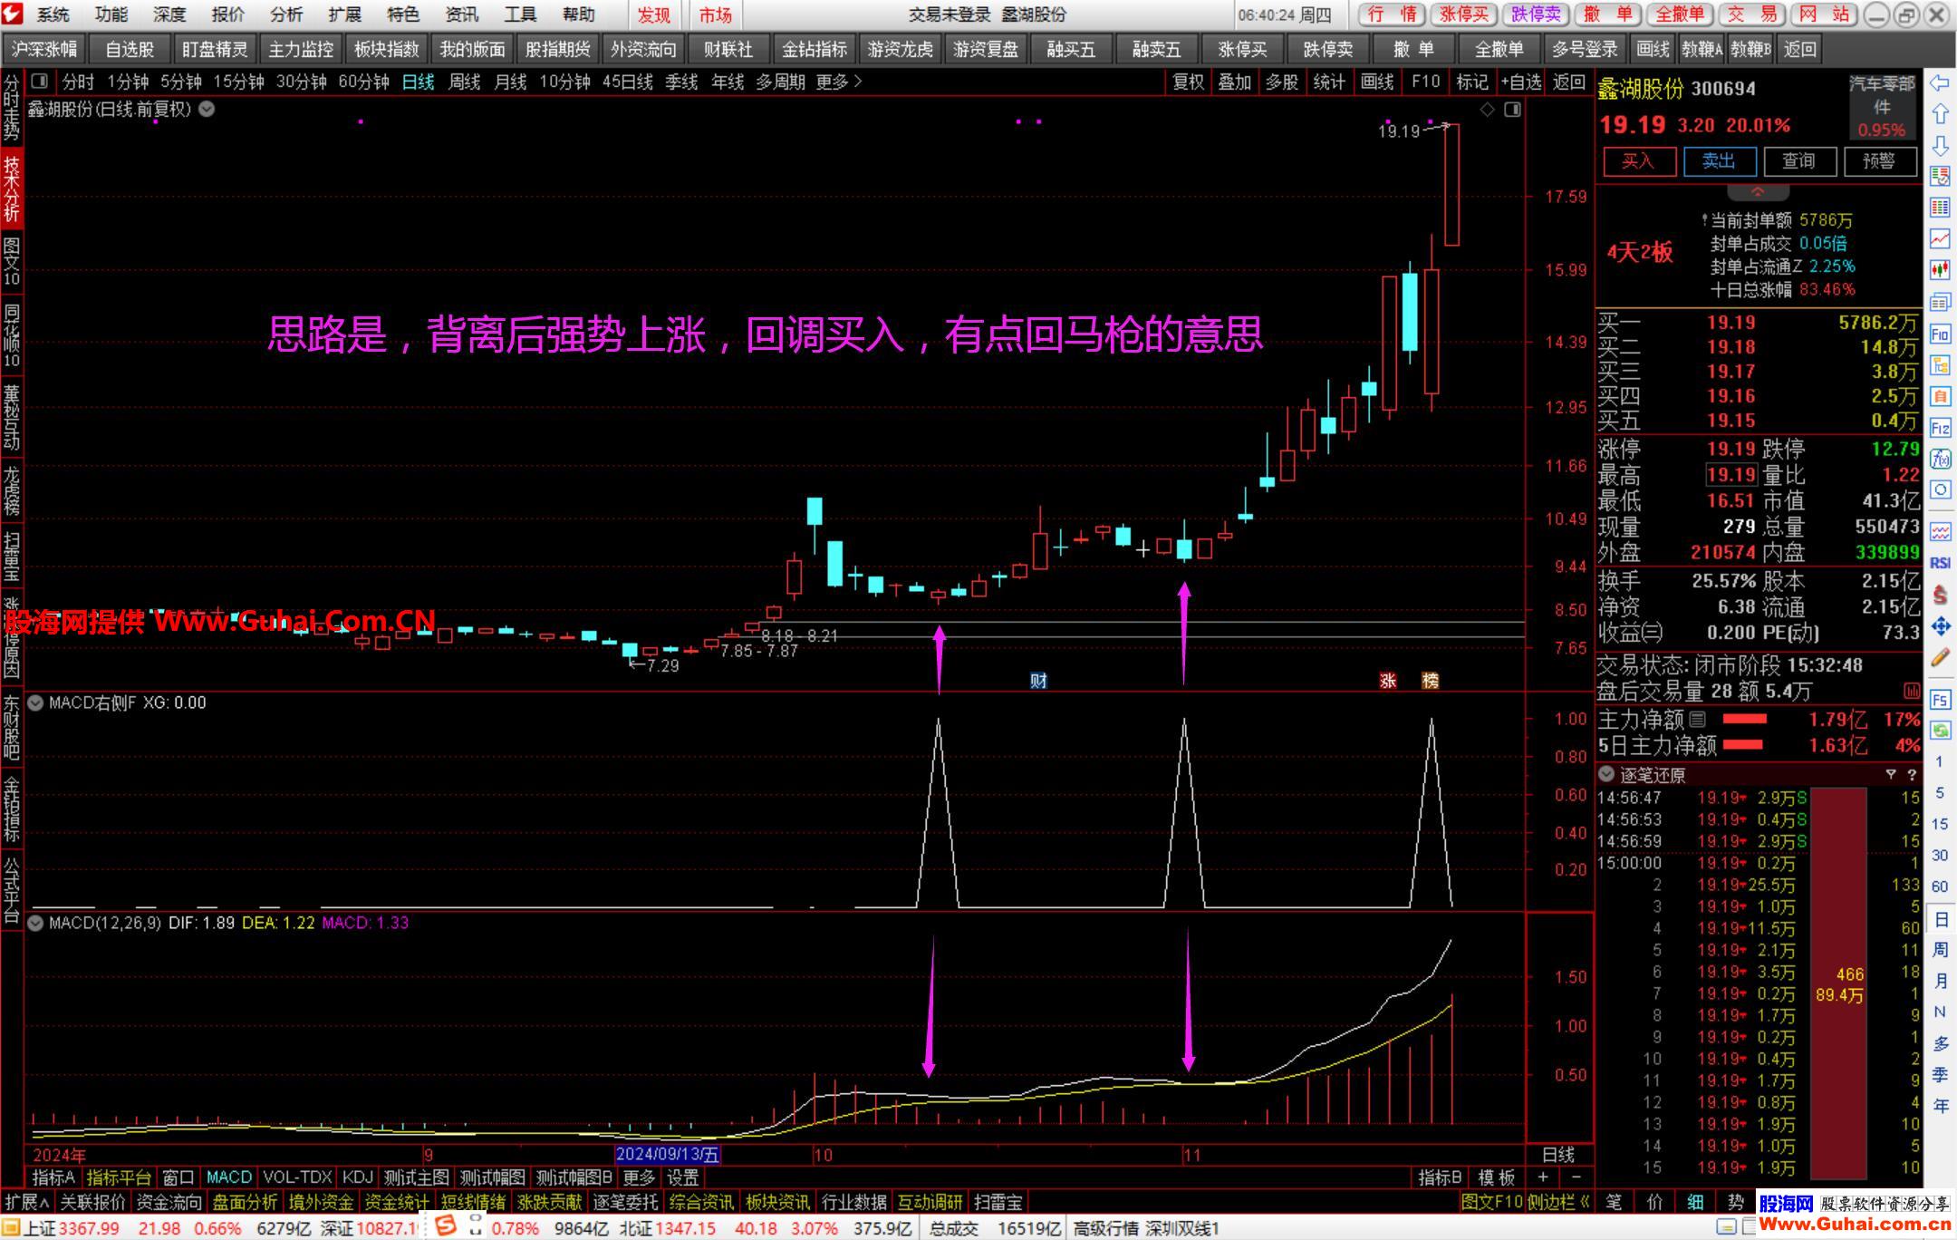Click the colored grid table icon

pos(1940,208)
